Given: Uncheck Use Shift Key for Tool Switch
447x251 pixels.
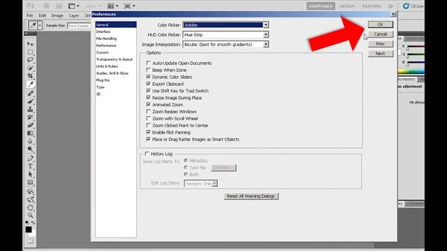Looking at the screenshot, I should (149, 91).
